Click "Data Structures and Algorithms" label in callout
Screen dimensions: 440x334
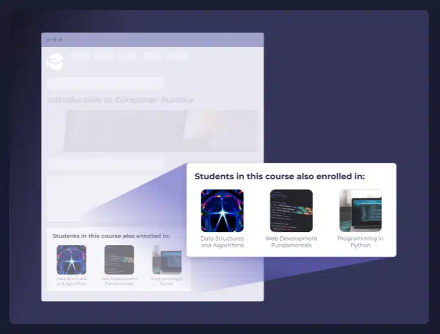[x=222, y=242]
